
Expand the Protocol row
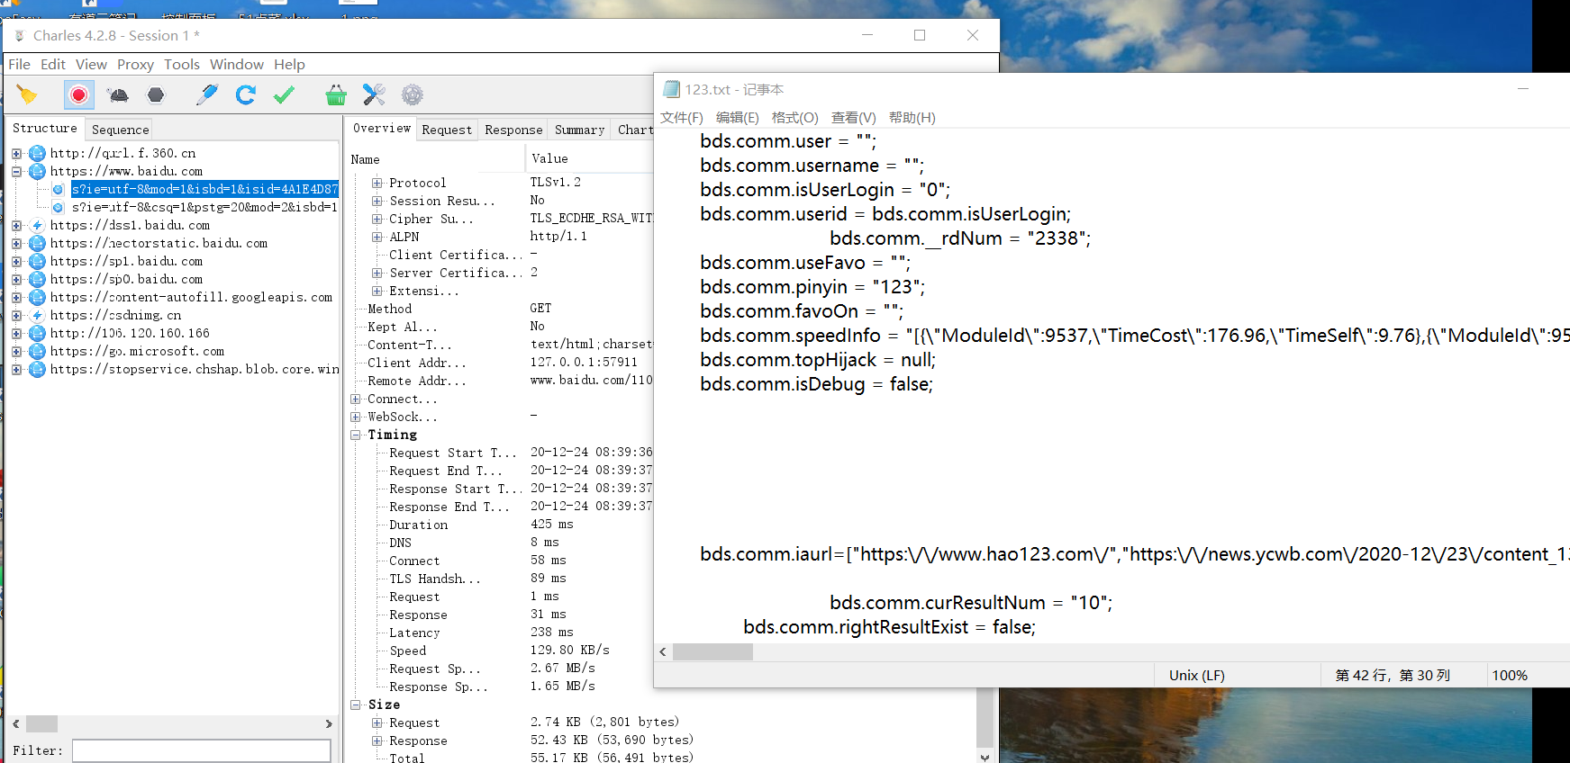377,183
